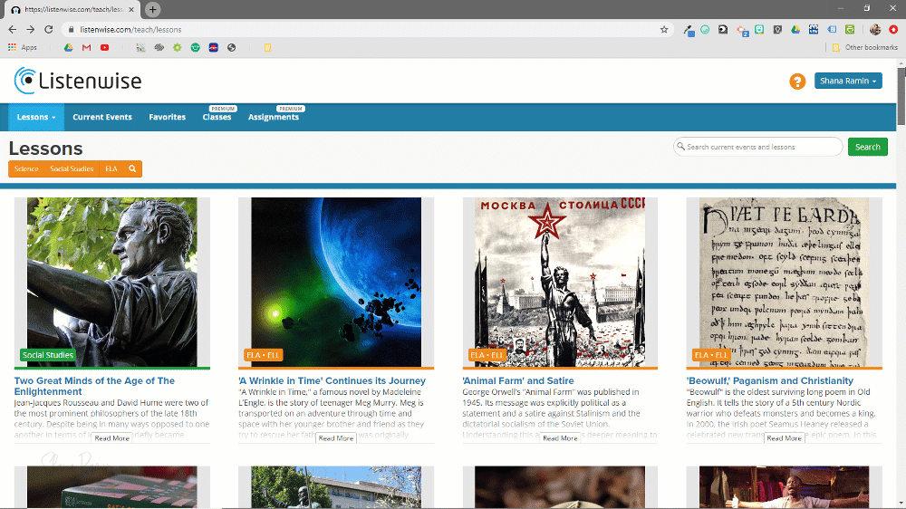This screenshot has height=509, width=906.
Task: Click the site lock icon in address bar
Action: click(71, 30)
